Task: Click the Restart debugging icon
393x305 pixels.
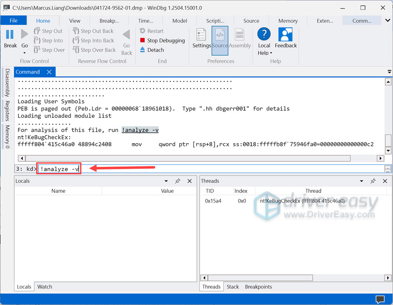Action: coord(142,31)
